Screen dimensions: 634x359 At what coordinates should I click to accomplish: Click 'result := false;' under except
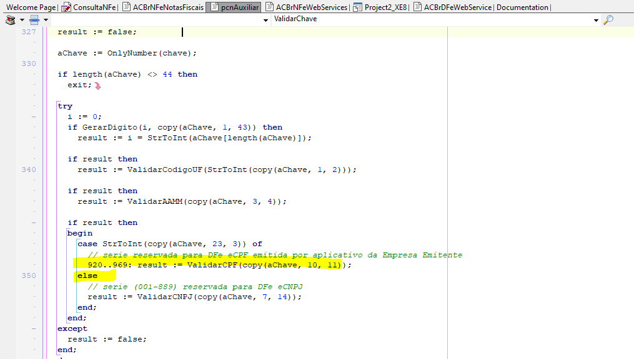pyautogui.click(x=107, y=339)
